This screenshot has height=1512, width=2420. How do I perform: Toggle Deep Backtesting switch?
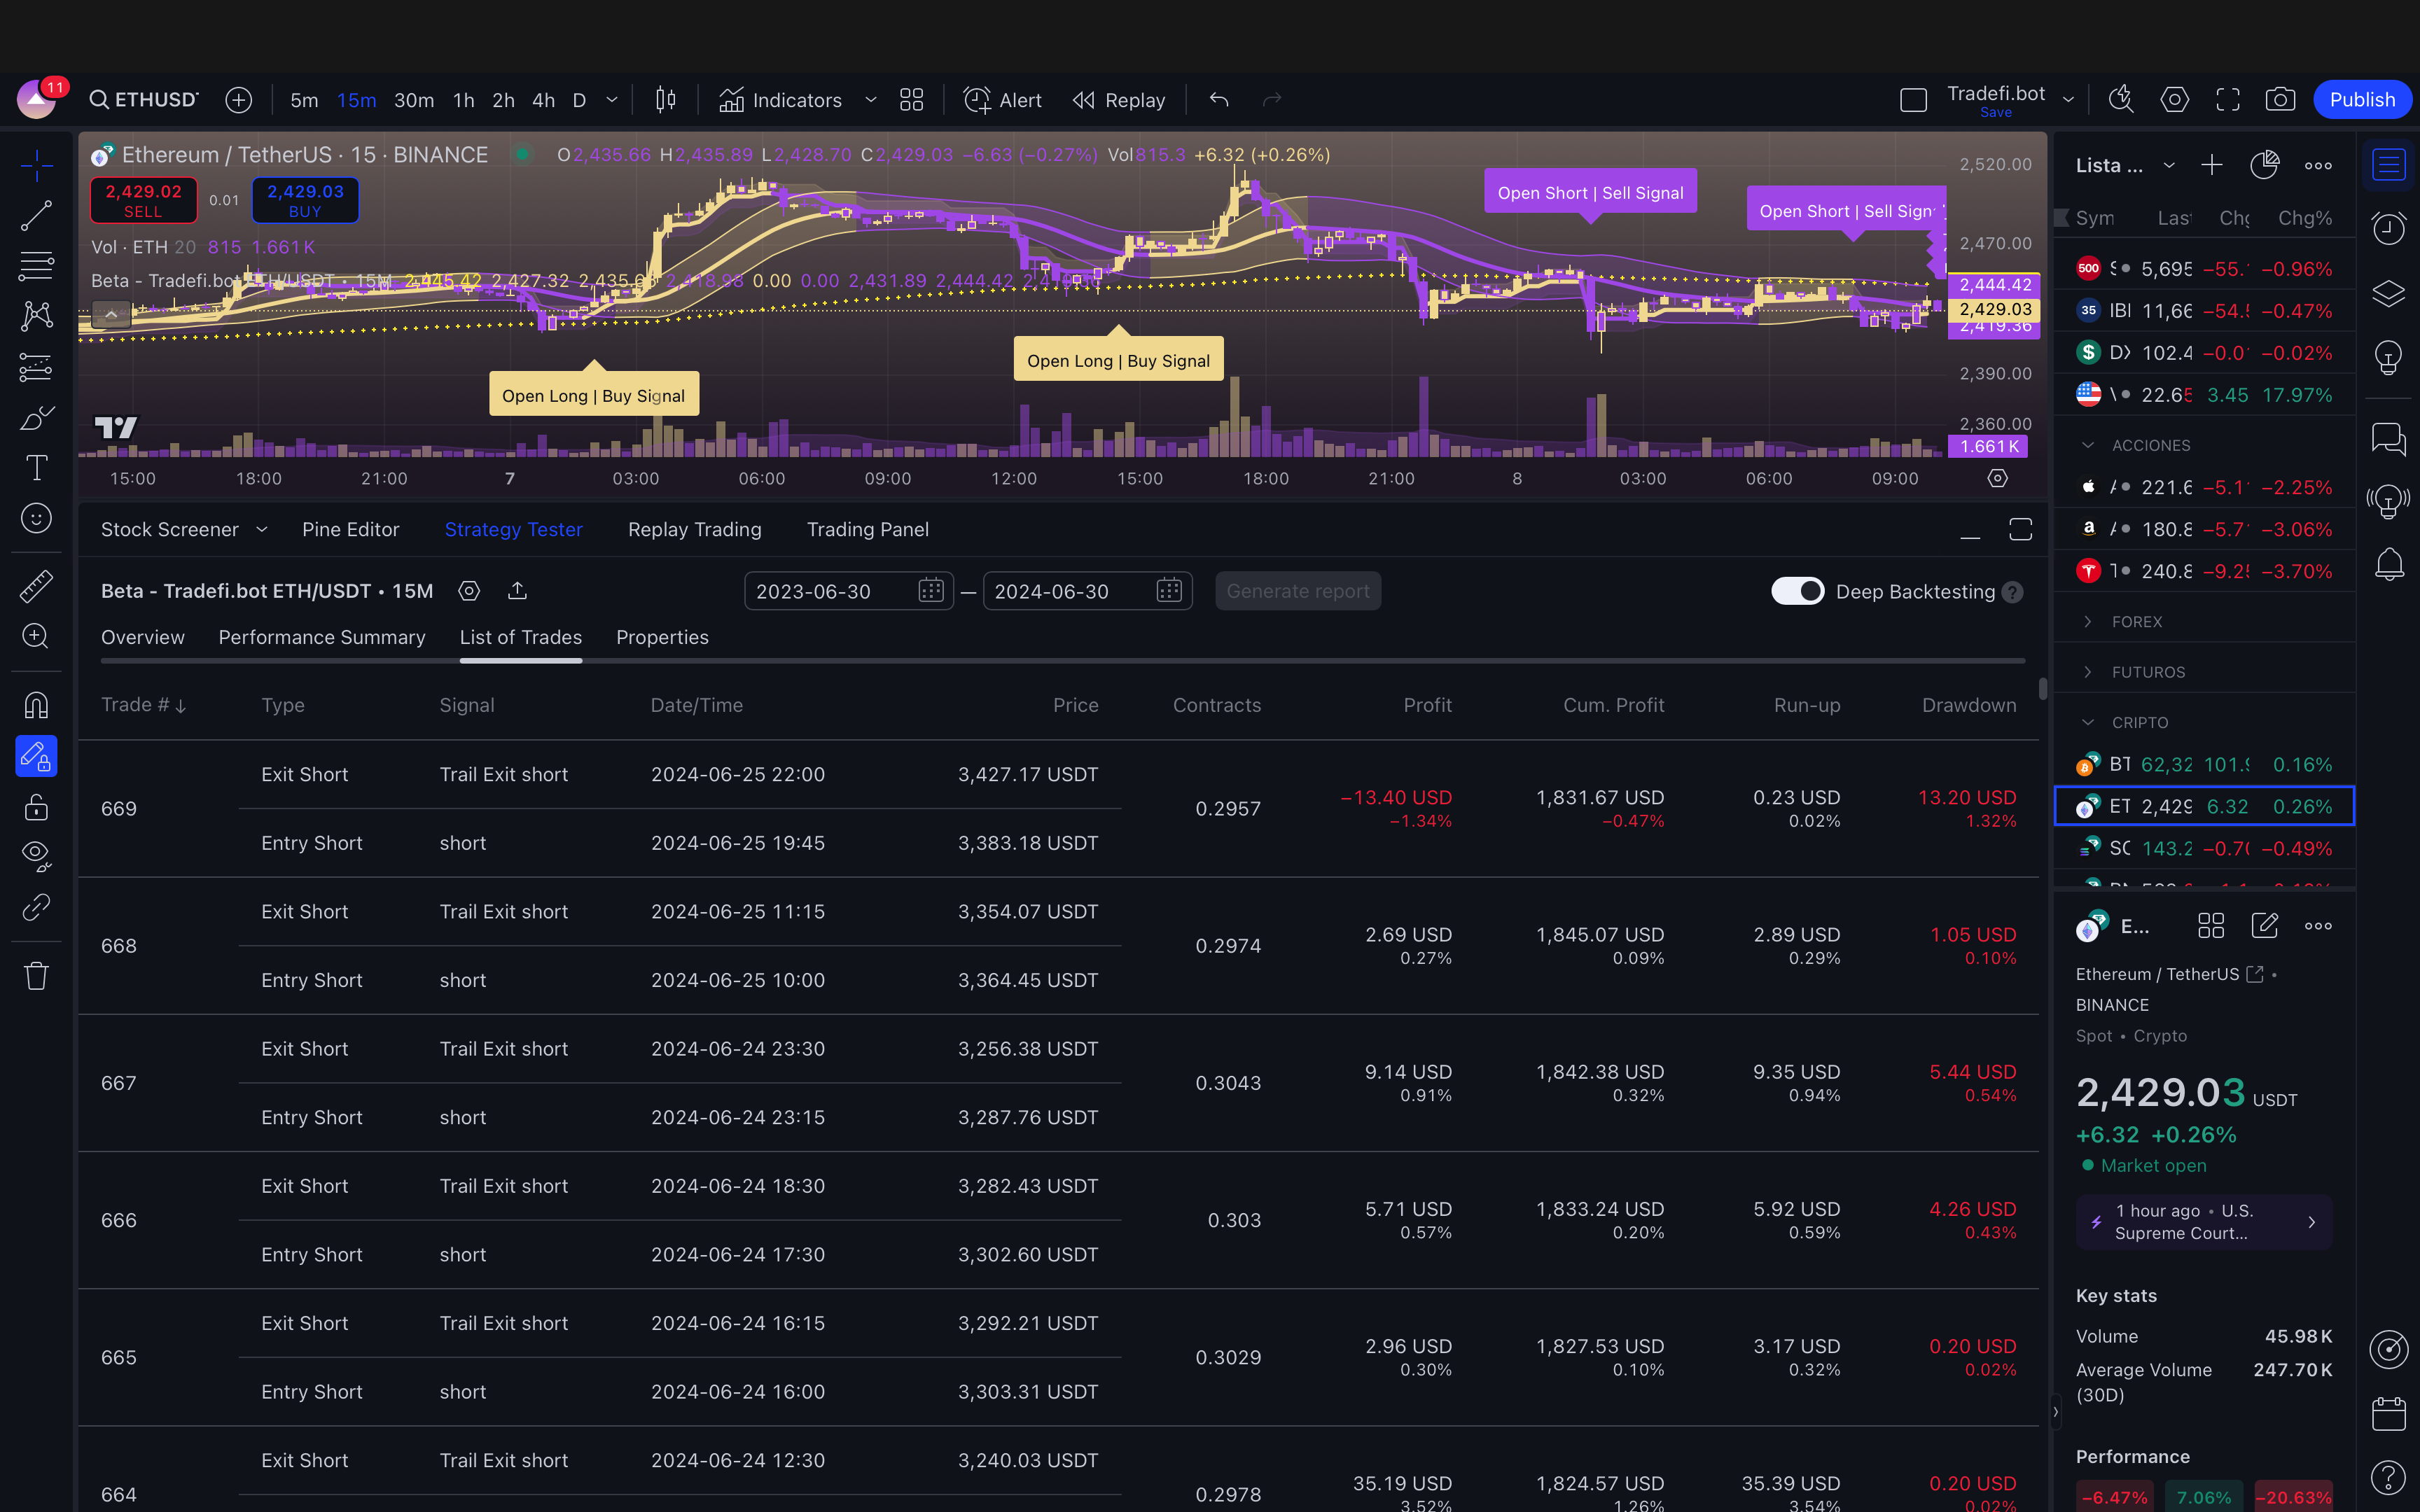click(x=1797, y=591)
